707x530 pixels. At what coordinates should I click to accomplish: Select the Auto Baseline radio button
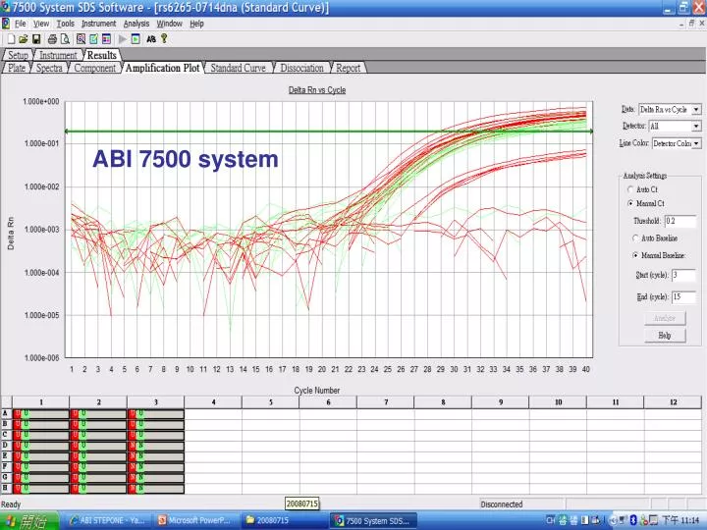[635, 238]
